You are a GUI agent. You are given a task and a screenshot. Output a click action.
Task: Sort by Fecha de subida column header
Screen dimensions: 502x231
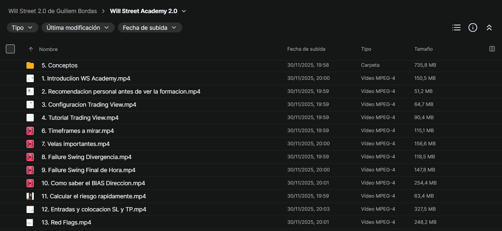[x=306, y=49]
